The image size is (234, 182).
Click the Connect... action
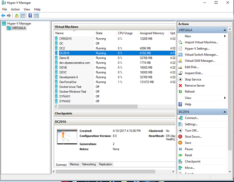click(x=192, y=118)
